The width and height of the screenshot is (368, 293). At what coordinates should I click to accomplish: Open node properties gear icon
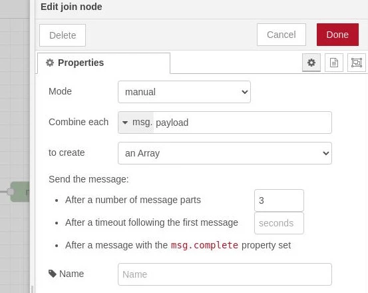(x=311, y=63)
